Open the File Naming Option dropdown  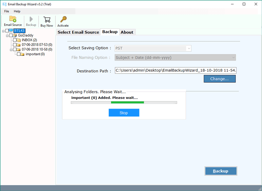(x=175, y=57)
